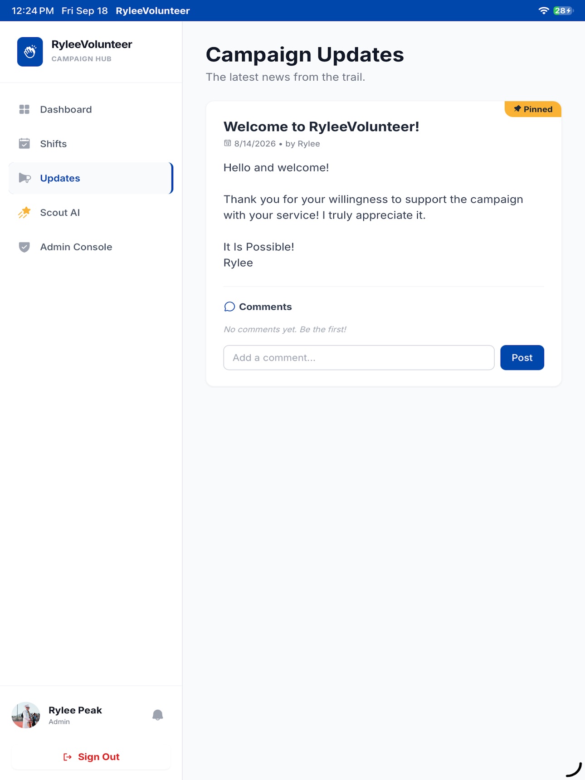Click the Updates megaphone icon
Image resolution: width=585 pixels, height=780 pixels.
pyautogui.click(x=24, y=178)
